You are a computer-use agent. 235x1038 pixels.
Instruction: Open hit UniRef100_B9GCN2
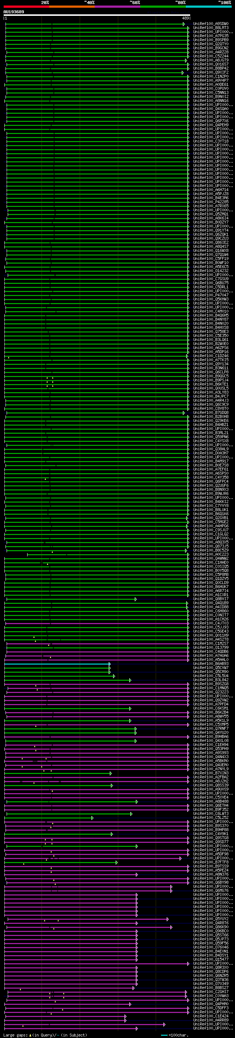pos(211,48)
